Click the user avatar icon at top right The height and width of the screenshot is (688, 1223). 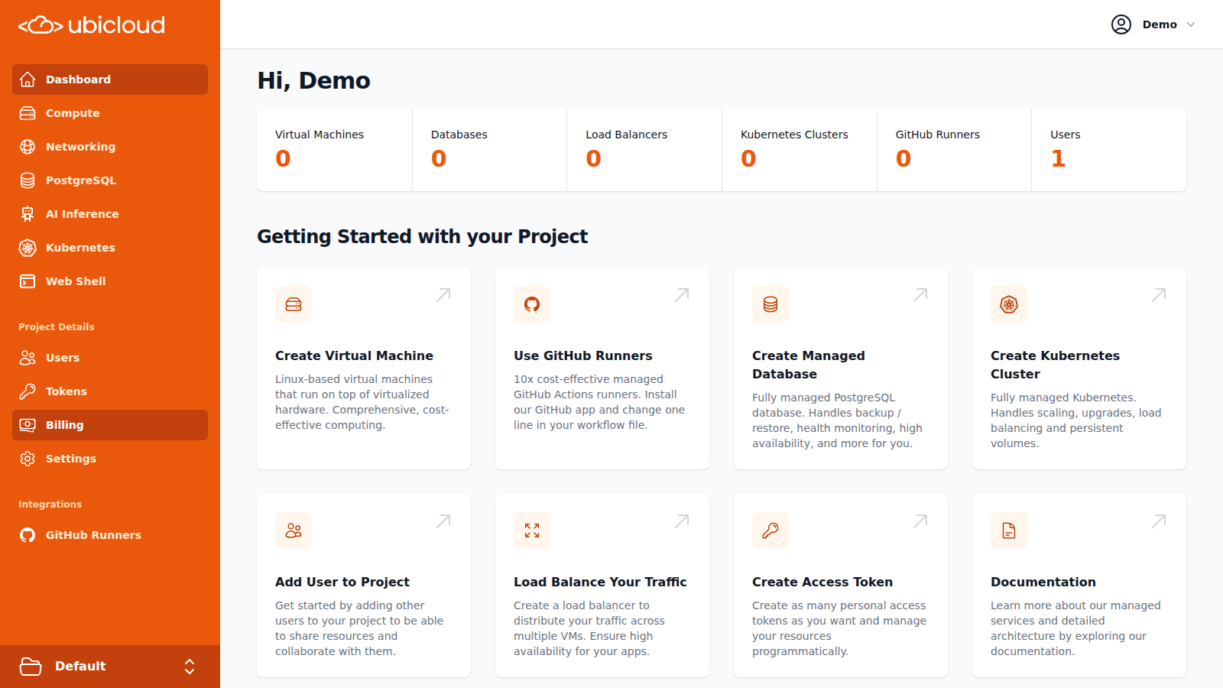pos(1121,24)
